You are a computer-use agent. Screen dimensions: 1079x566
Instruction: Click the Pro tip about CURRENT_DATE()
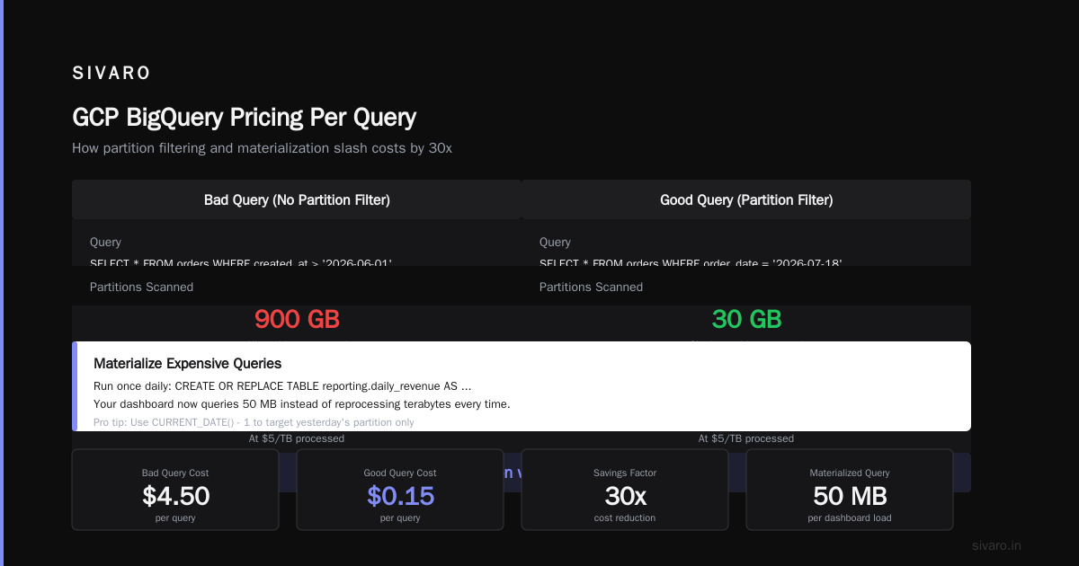(x=254, y=422)
